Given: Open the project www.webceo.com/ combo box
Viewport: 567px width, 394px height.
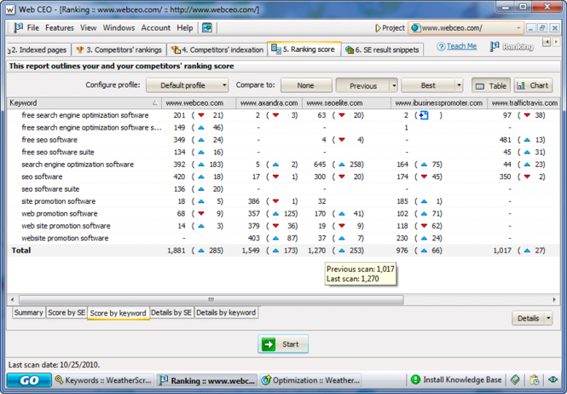Looking at the screenshot, I should coord(466,28).
